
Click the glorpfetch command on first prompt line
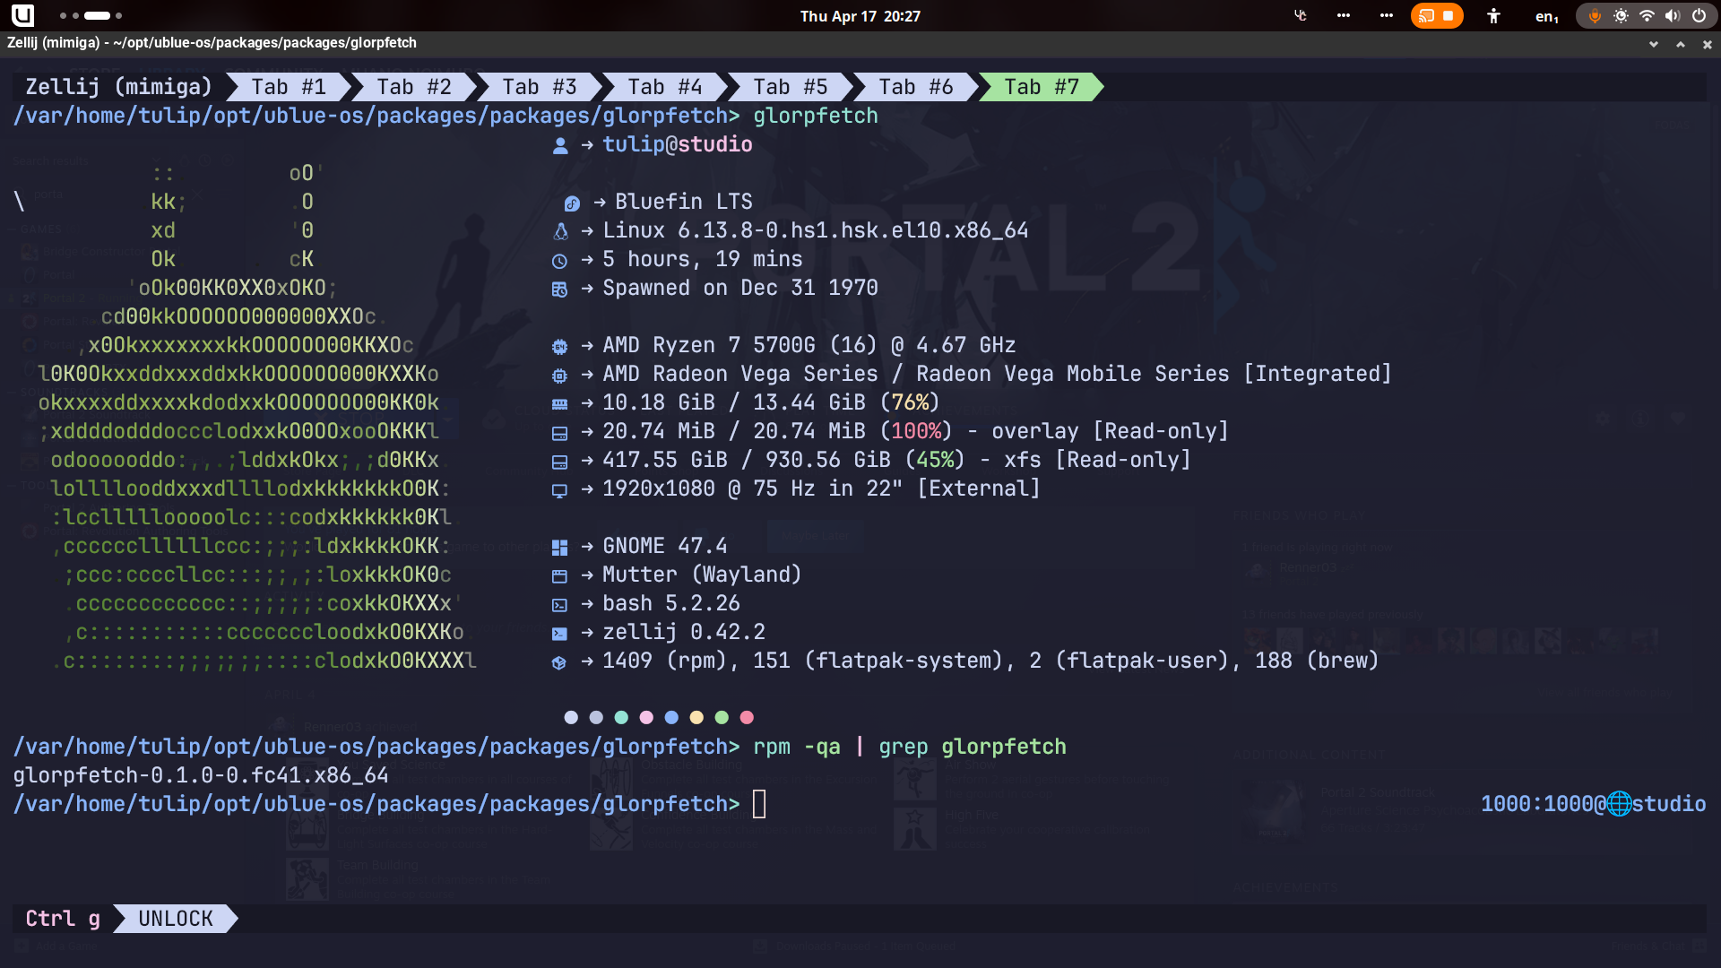pyautogui.click(x=816, y=116)
